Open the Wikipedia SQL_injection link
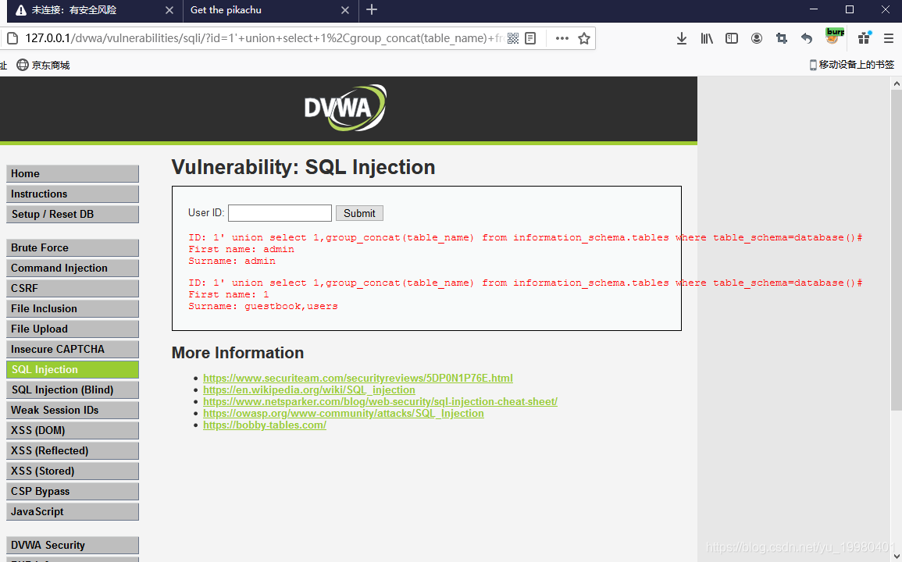 click(309, 390)
